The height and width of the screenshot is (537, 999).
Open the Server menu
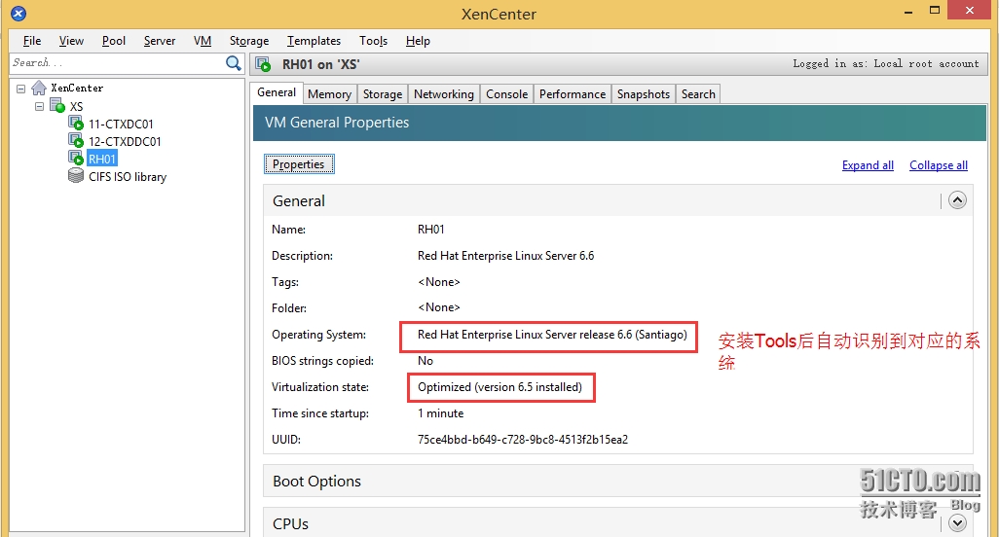click(x=160, y=41)
